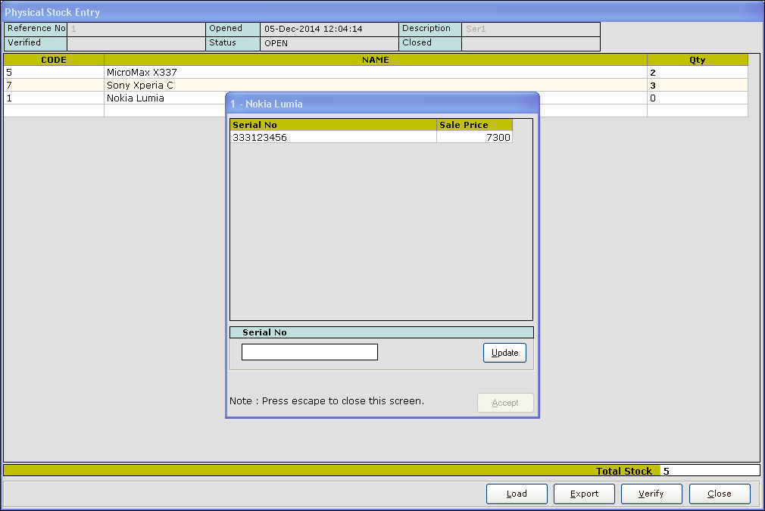Screen dimensions: 765x511
Task: Click the Load button
Action: 517,494
